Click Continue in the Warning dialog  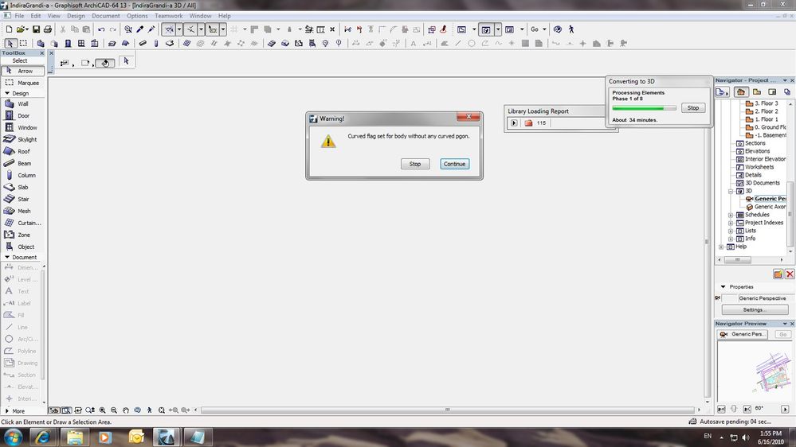coord(454,164)
